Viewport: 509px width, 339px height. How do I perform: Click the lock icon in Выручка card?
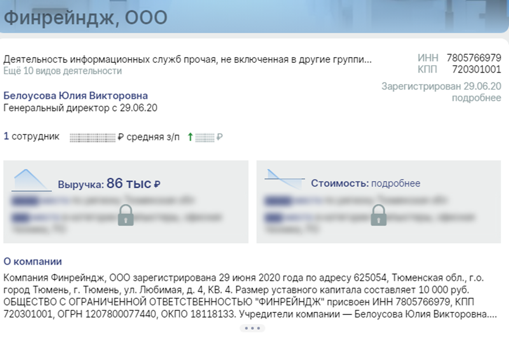coord(125,215)
